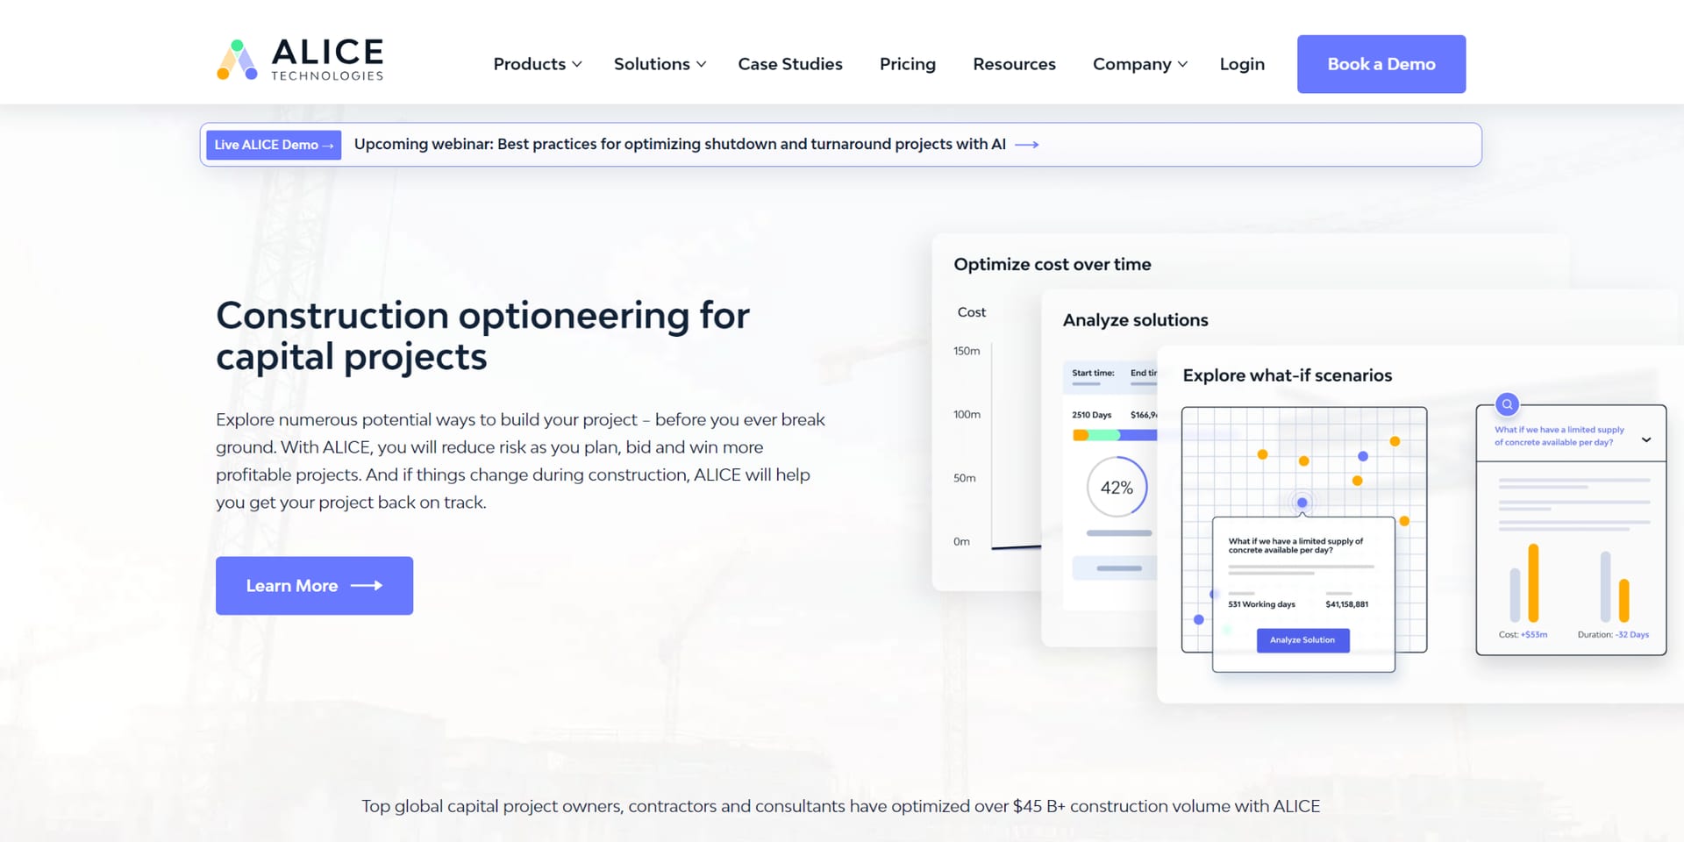Click the Book a Demo button

[x=1381, y=64]
